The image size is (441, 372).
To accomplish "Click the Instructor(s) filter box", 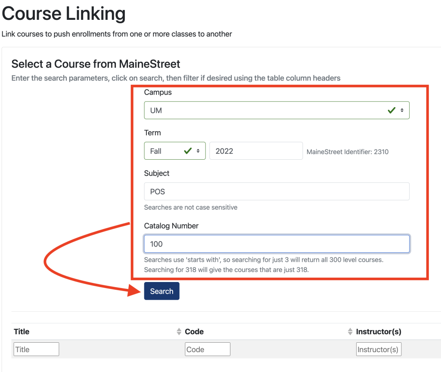I will pos(378,349).
